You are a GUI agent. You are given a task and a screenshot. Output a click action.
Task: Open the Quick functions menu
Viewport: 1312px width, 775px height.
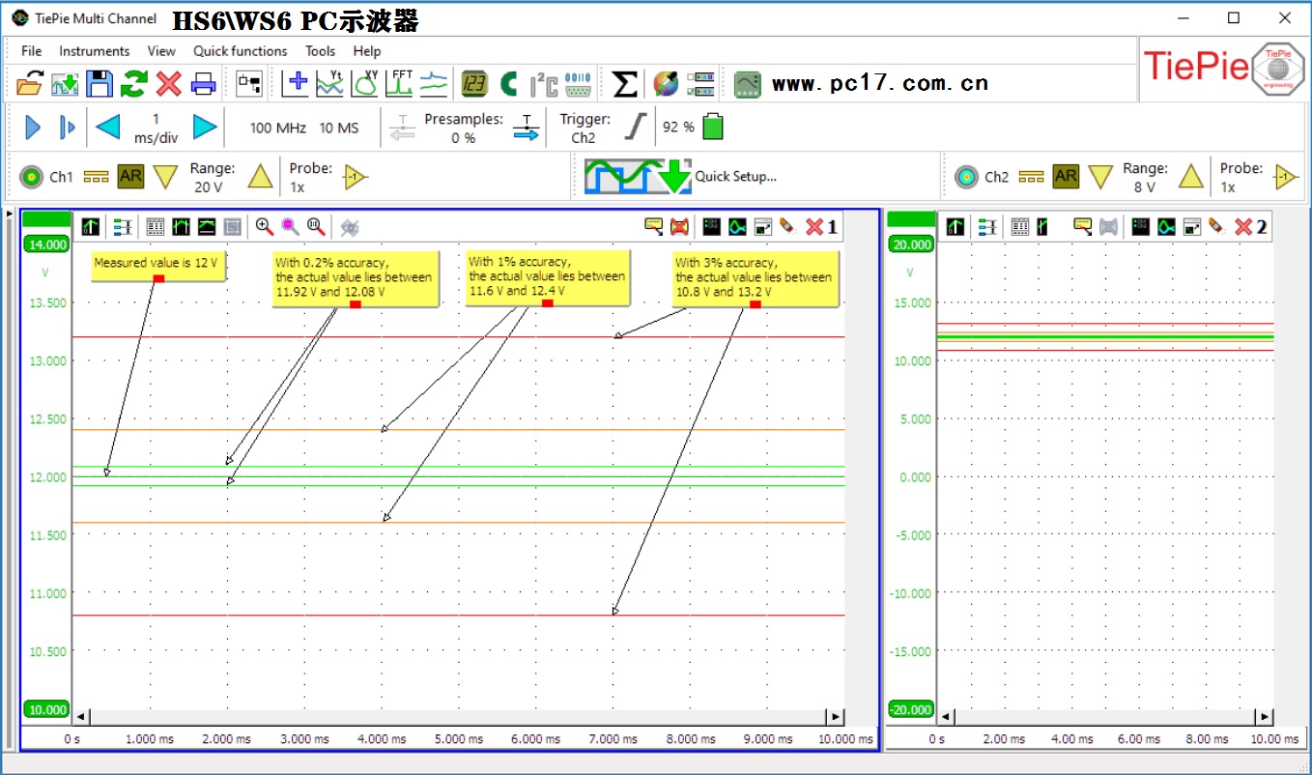click(x=240, y=51)
